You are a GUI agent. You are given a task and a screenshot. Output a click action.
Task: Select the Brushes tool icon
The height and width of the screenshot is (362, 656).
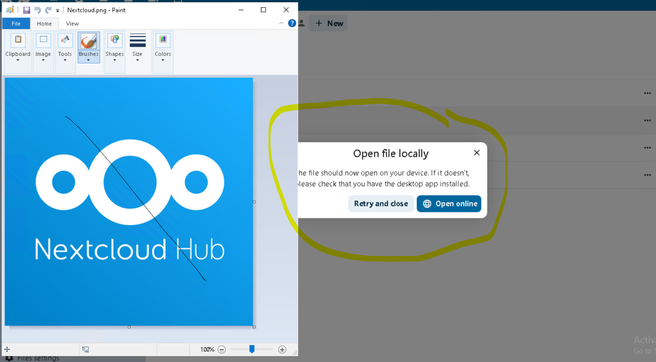click(89, 41)
